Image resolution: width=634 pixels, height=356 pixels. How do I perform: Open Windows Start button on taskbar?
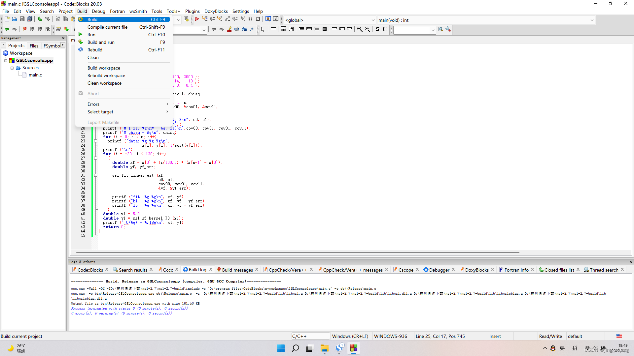pyautogui.click(x=281, y=348)
